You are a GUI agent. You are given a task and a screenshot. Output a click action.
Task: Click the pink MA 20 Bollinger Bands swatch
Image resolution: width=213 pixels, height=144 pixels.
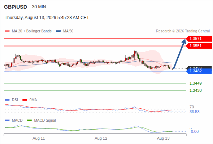pos(7,31)
